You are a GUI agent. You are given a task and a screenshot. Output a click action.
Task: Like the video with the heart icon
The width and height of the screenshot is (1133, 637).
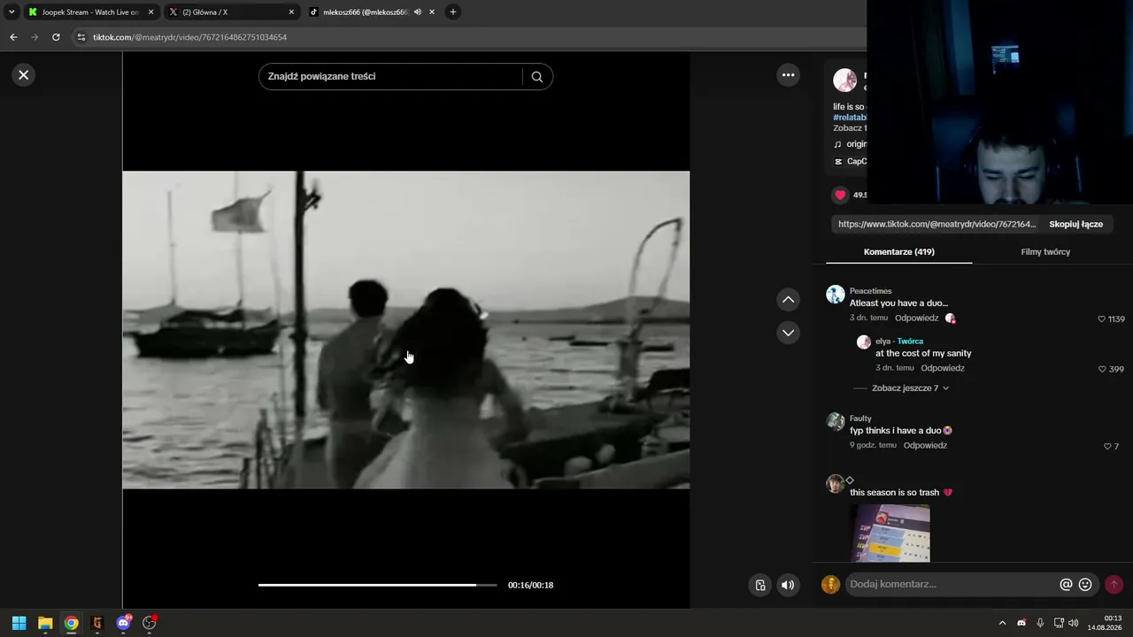point(840,195)
